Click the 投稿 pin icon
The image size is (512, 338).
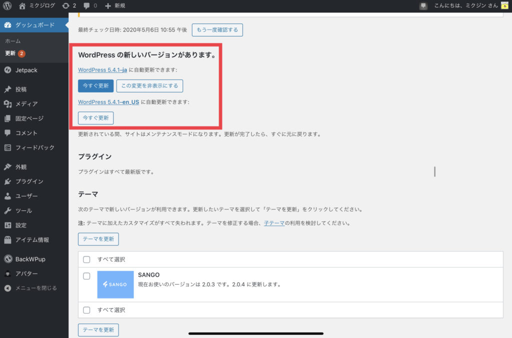(x=7, y=89)
